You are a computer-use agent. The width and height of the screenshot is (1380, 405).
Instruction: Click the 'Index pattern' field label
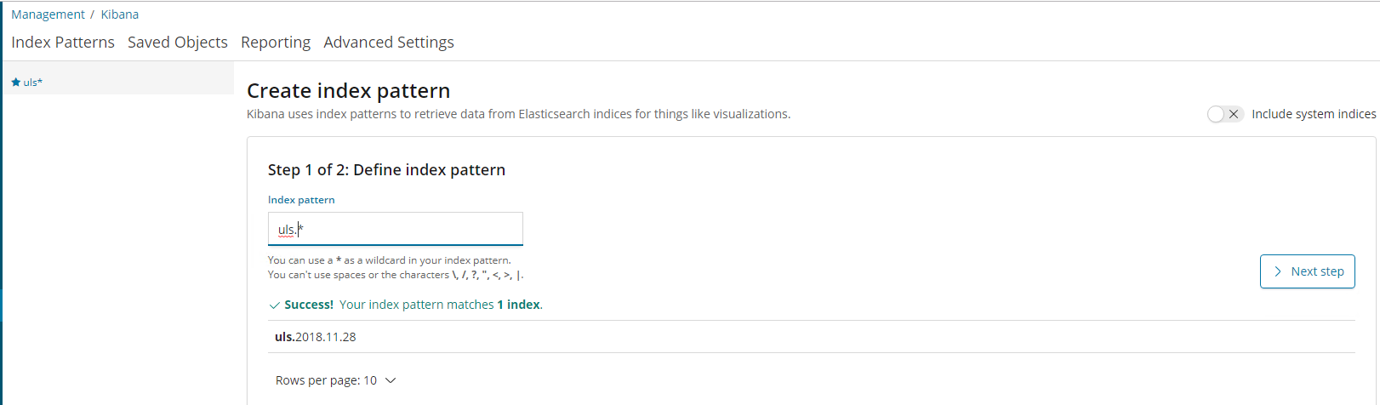point(301,200)
